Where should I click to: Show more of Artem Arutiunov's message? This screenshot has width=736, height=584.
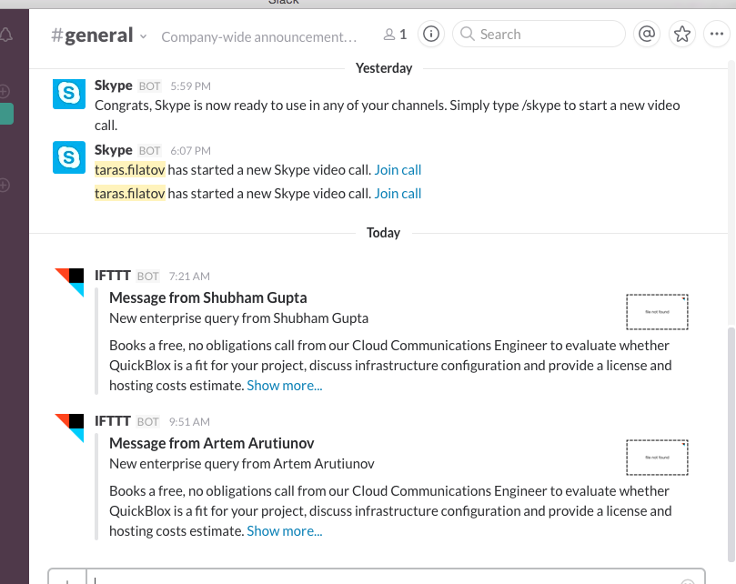(x=285, y=531)
